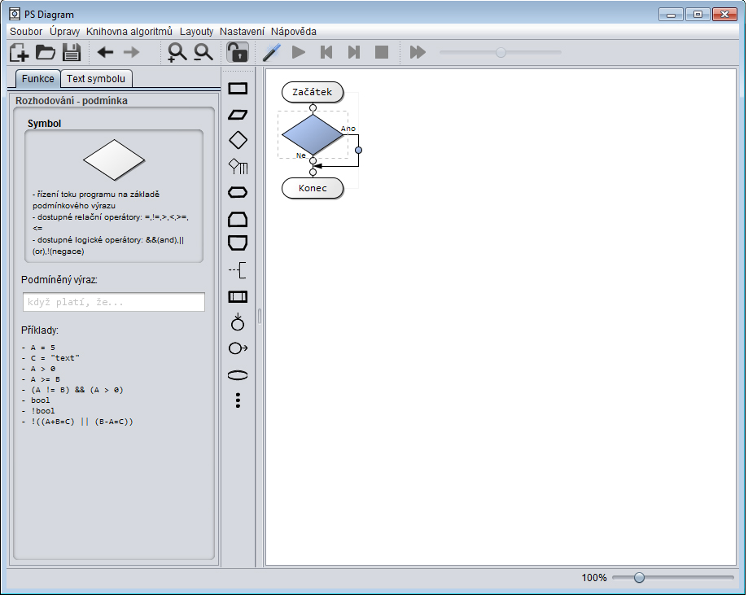Click the Podmíněný výraz input field
The height and width of the screenshot is (595, 748).
(114, 302)
